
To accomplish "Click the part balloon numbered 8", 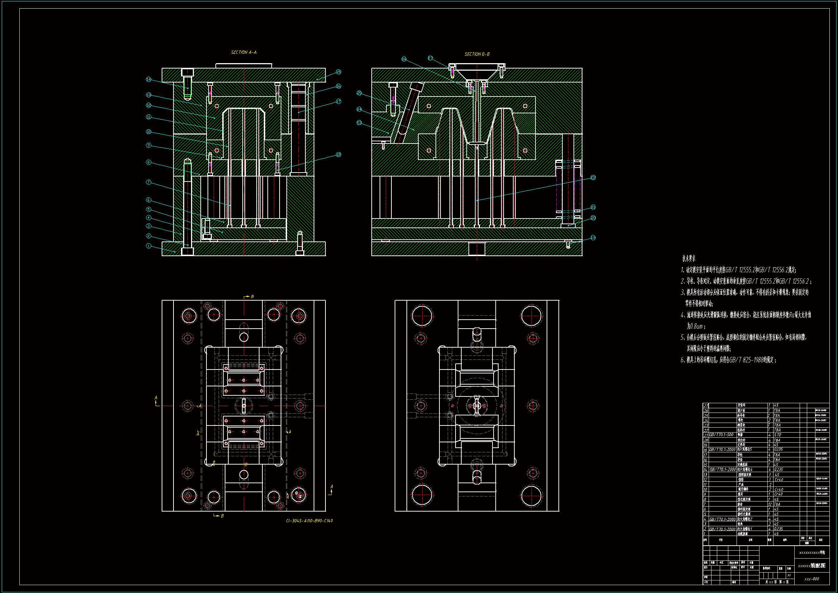I will [148, 162].
